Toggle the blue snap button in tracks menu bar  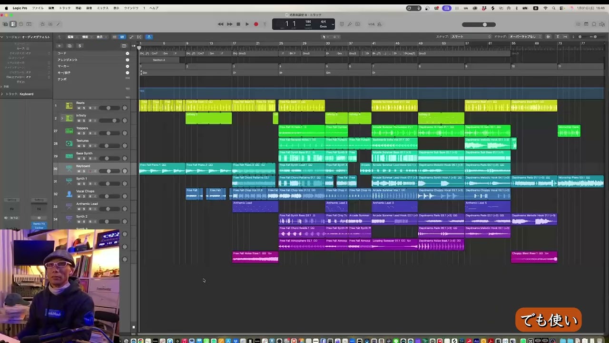point(148,37)
